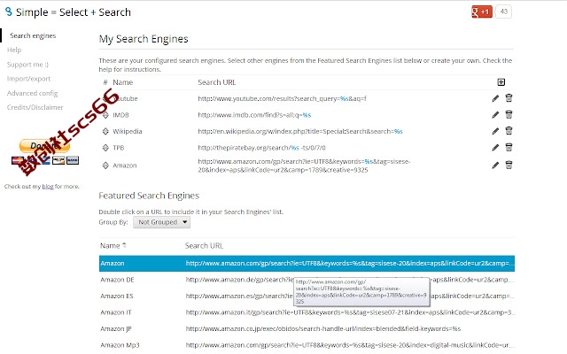Image resolution: width=567 pixels, height=354 pixels.
Task: Open the Advanced config sidebar item
Action: pos(32,93)
